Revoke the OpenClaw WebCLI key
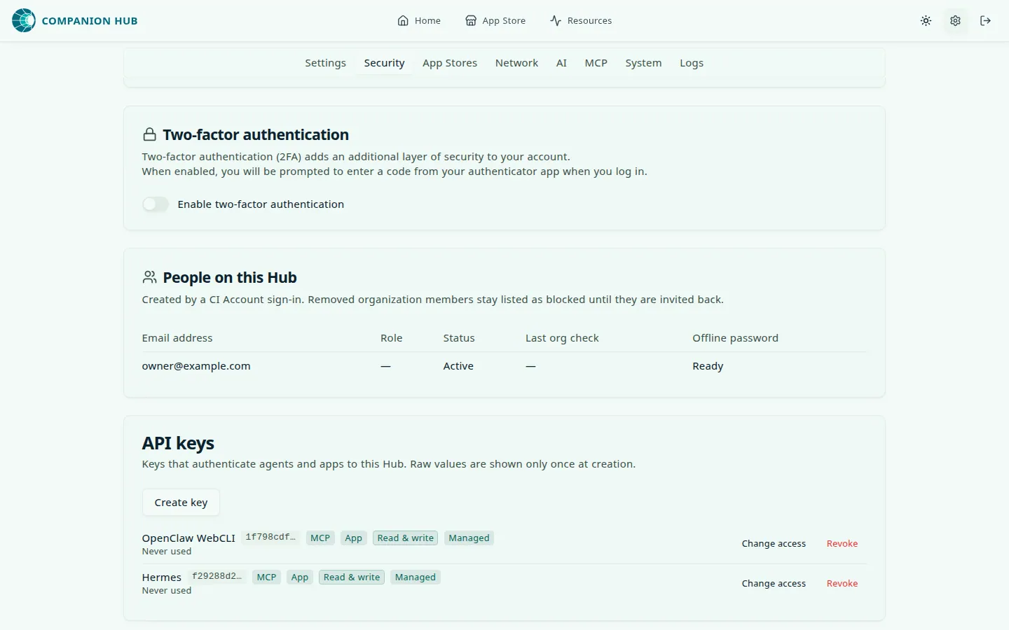 click(x=842, y=544)
